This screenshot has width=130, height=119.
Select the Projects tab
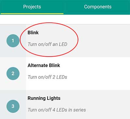click(x=32, y=7)
